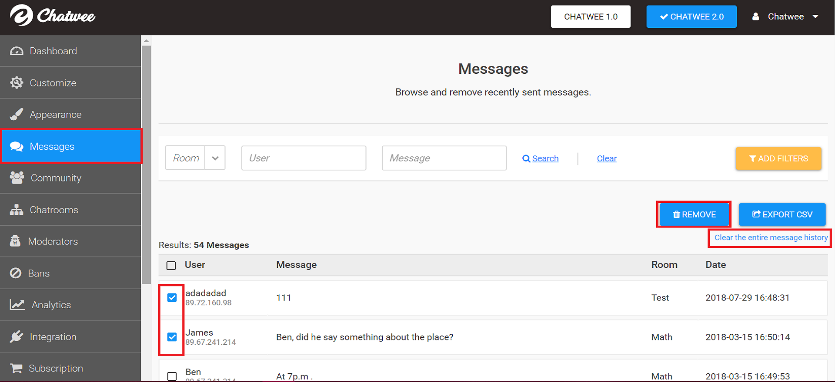Open the Chatwee account dropdown
The width and height of the screenshot is (835, 382).
(x=785, y=16)
